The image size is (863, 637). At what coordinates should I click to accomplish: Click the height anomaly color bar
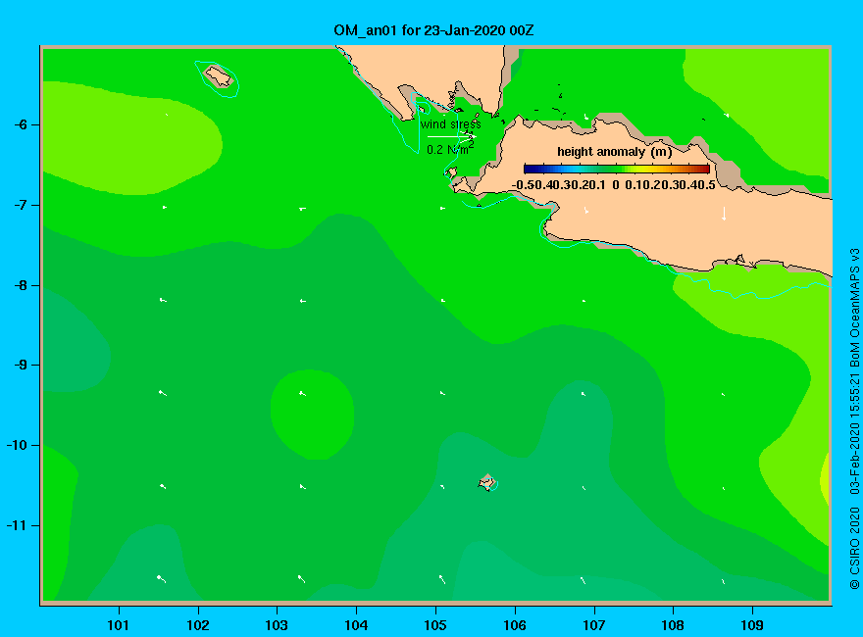click(x=617, y=169)
